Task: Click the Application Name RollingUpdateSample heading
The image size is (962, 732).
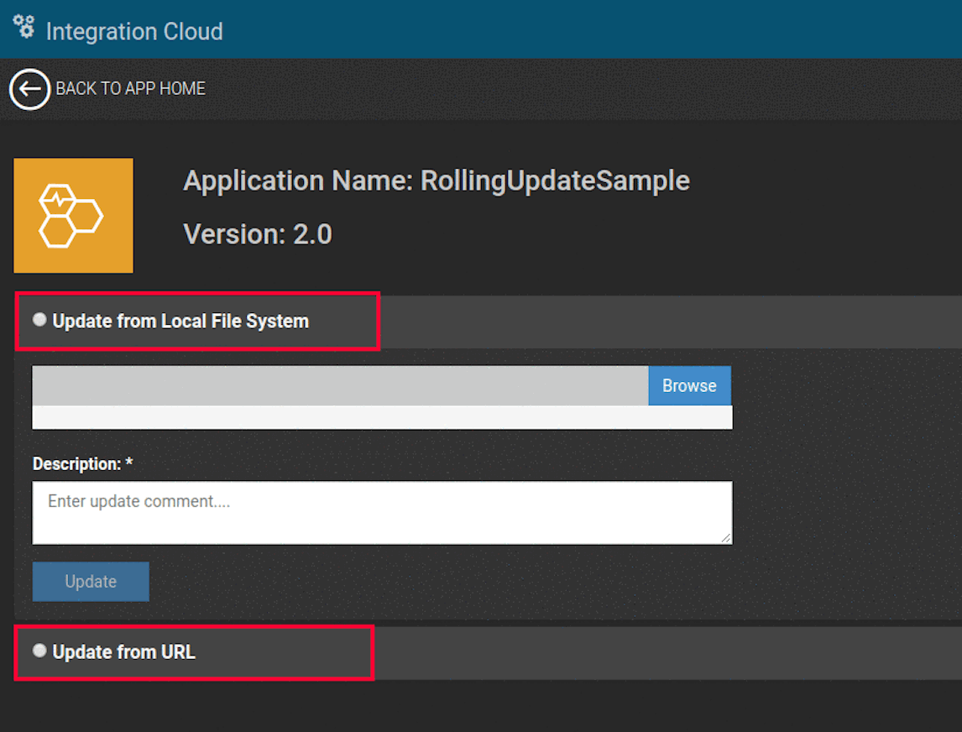Action: pos(437,180)
